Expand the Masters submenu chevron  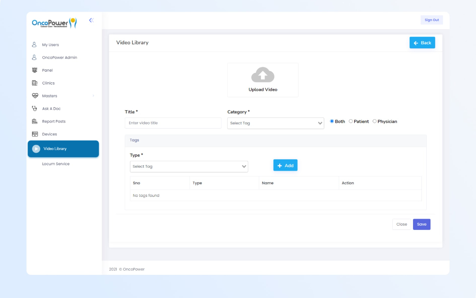93,96
